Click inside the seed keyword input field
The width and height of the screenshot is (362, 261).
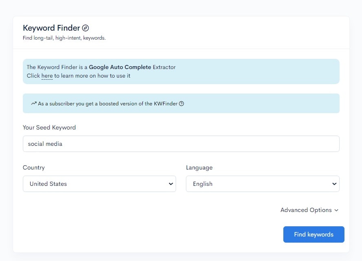[x=181, y=144]
